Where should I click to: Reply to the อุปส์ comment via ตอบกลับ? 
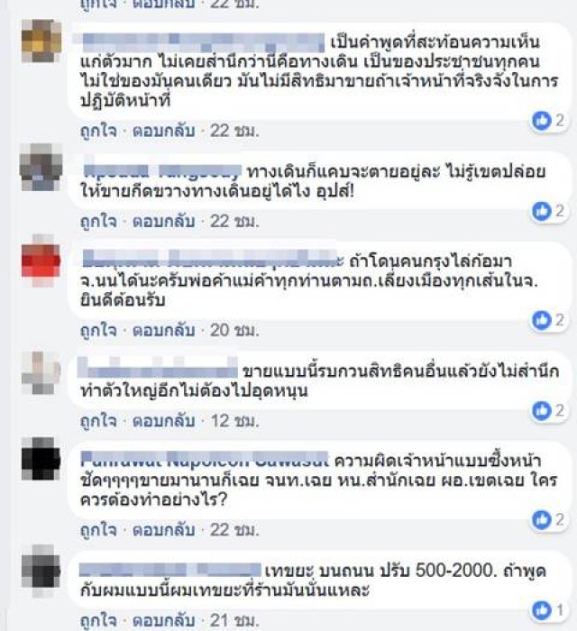(164, 222)
